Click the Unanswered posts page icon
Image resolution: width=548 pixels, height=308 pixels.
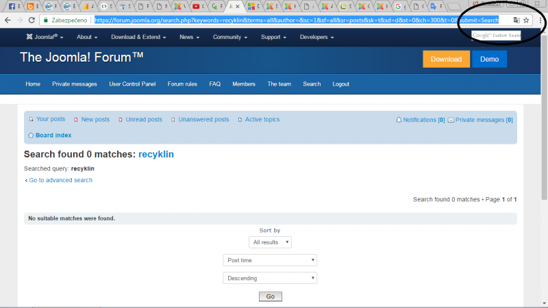(173, 120)
